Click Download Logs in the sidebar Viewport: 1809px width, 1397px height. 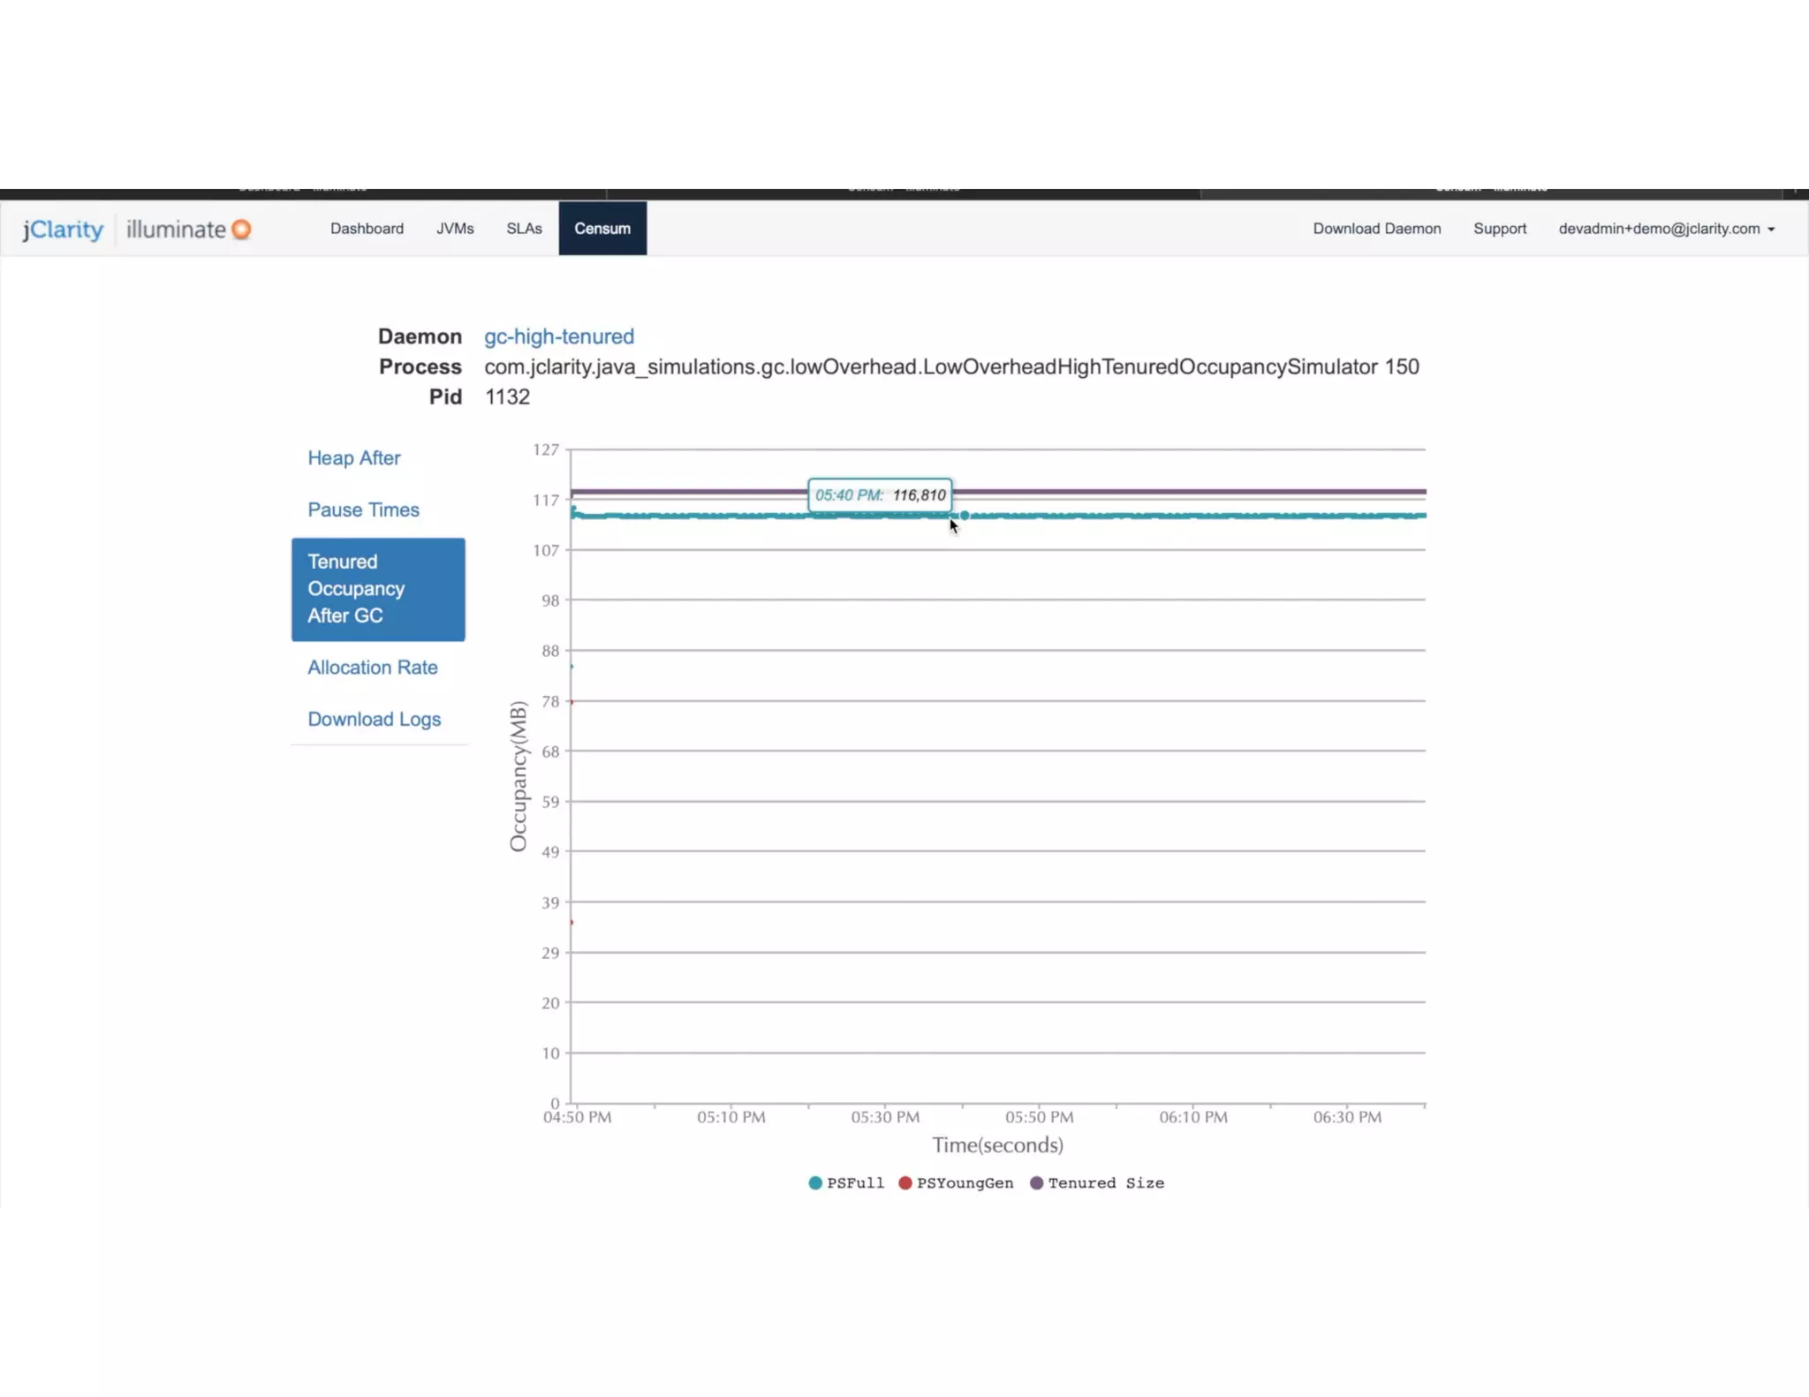coord(374,719)
